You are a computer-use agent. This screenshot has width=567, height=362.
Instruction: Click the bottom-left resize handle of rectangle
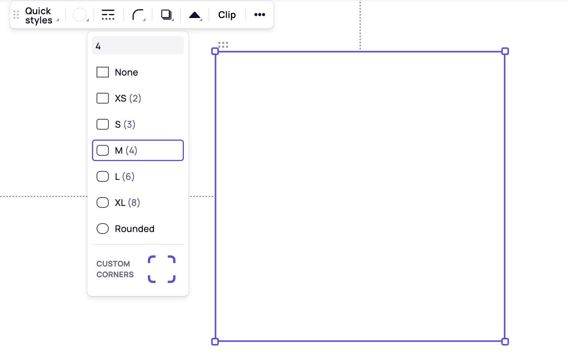[215, 342]
